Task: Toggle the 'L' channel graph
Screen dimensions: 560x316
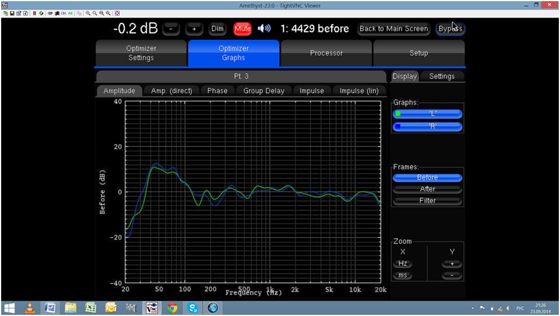Action: click(427, 113)
